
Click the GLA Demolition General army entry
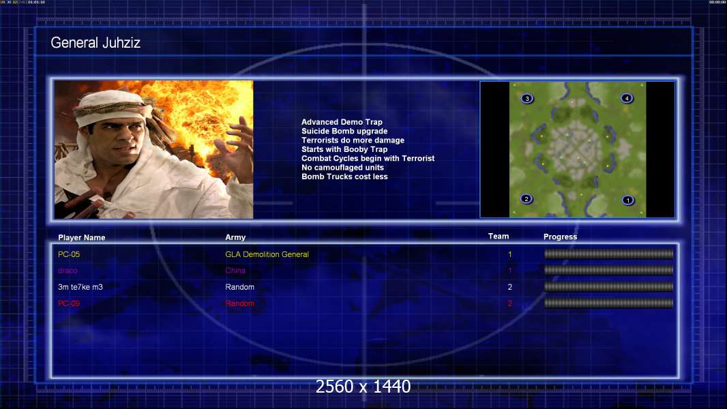(267, 254)
